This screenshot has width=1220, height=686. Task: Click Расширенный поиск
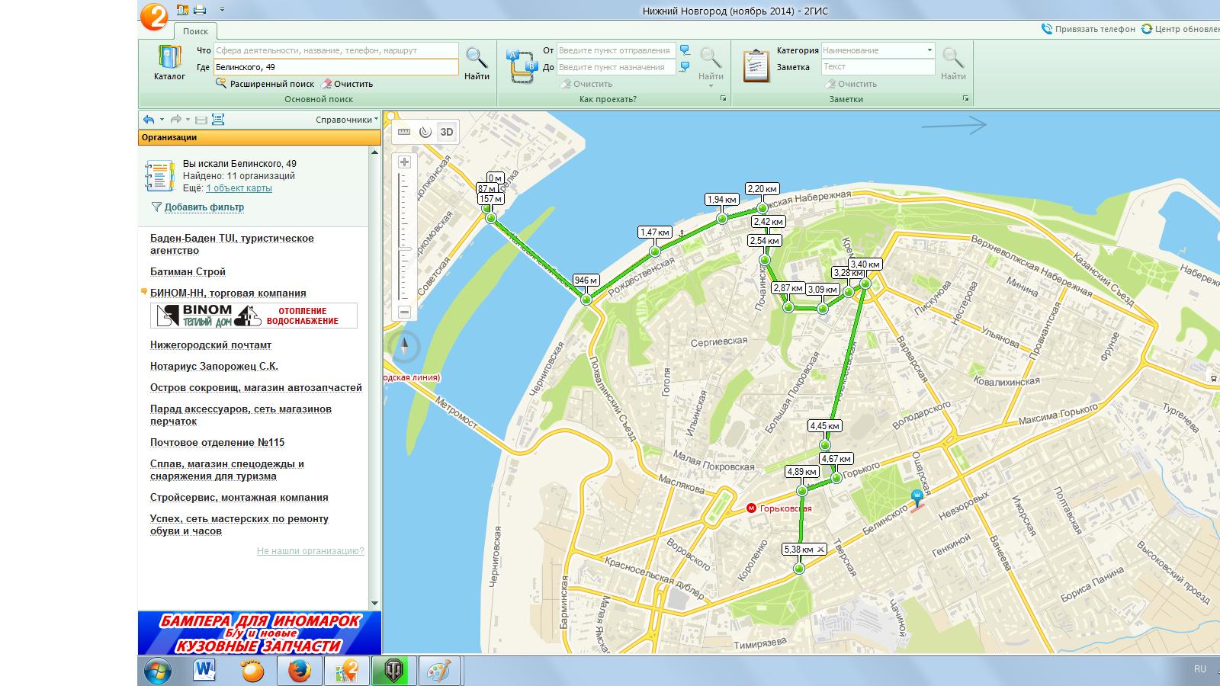click(x=265, y=84)
